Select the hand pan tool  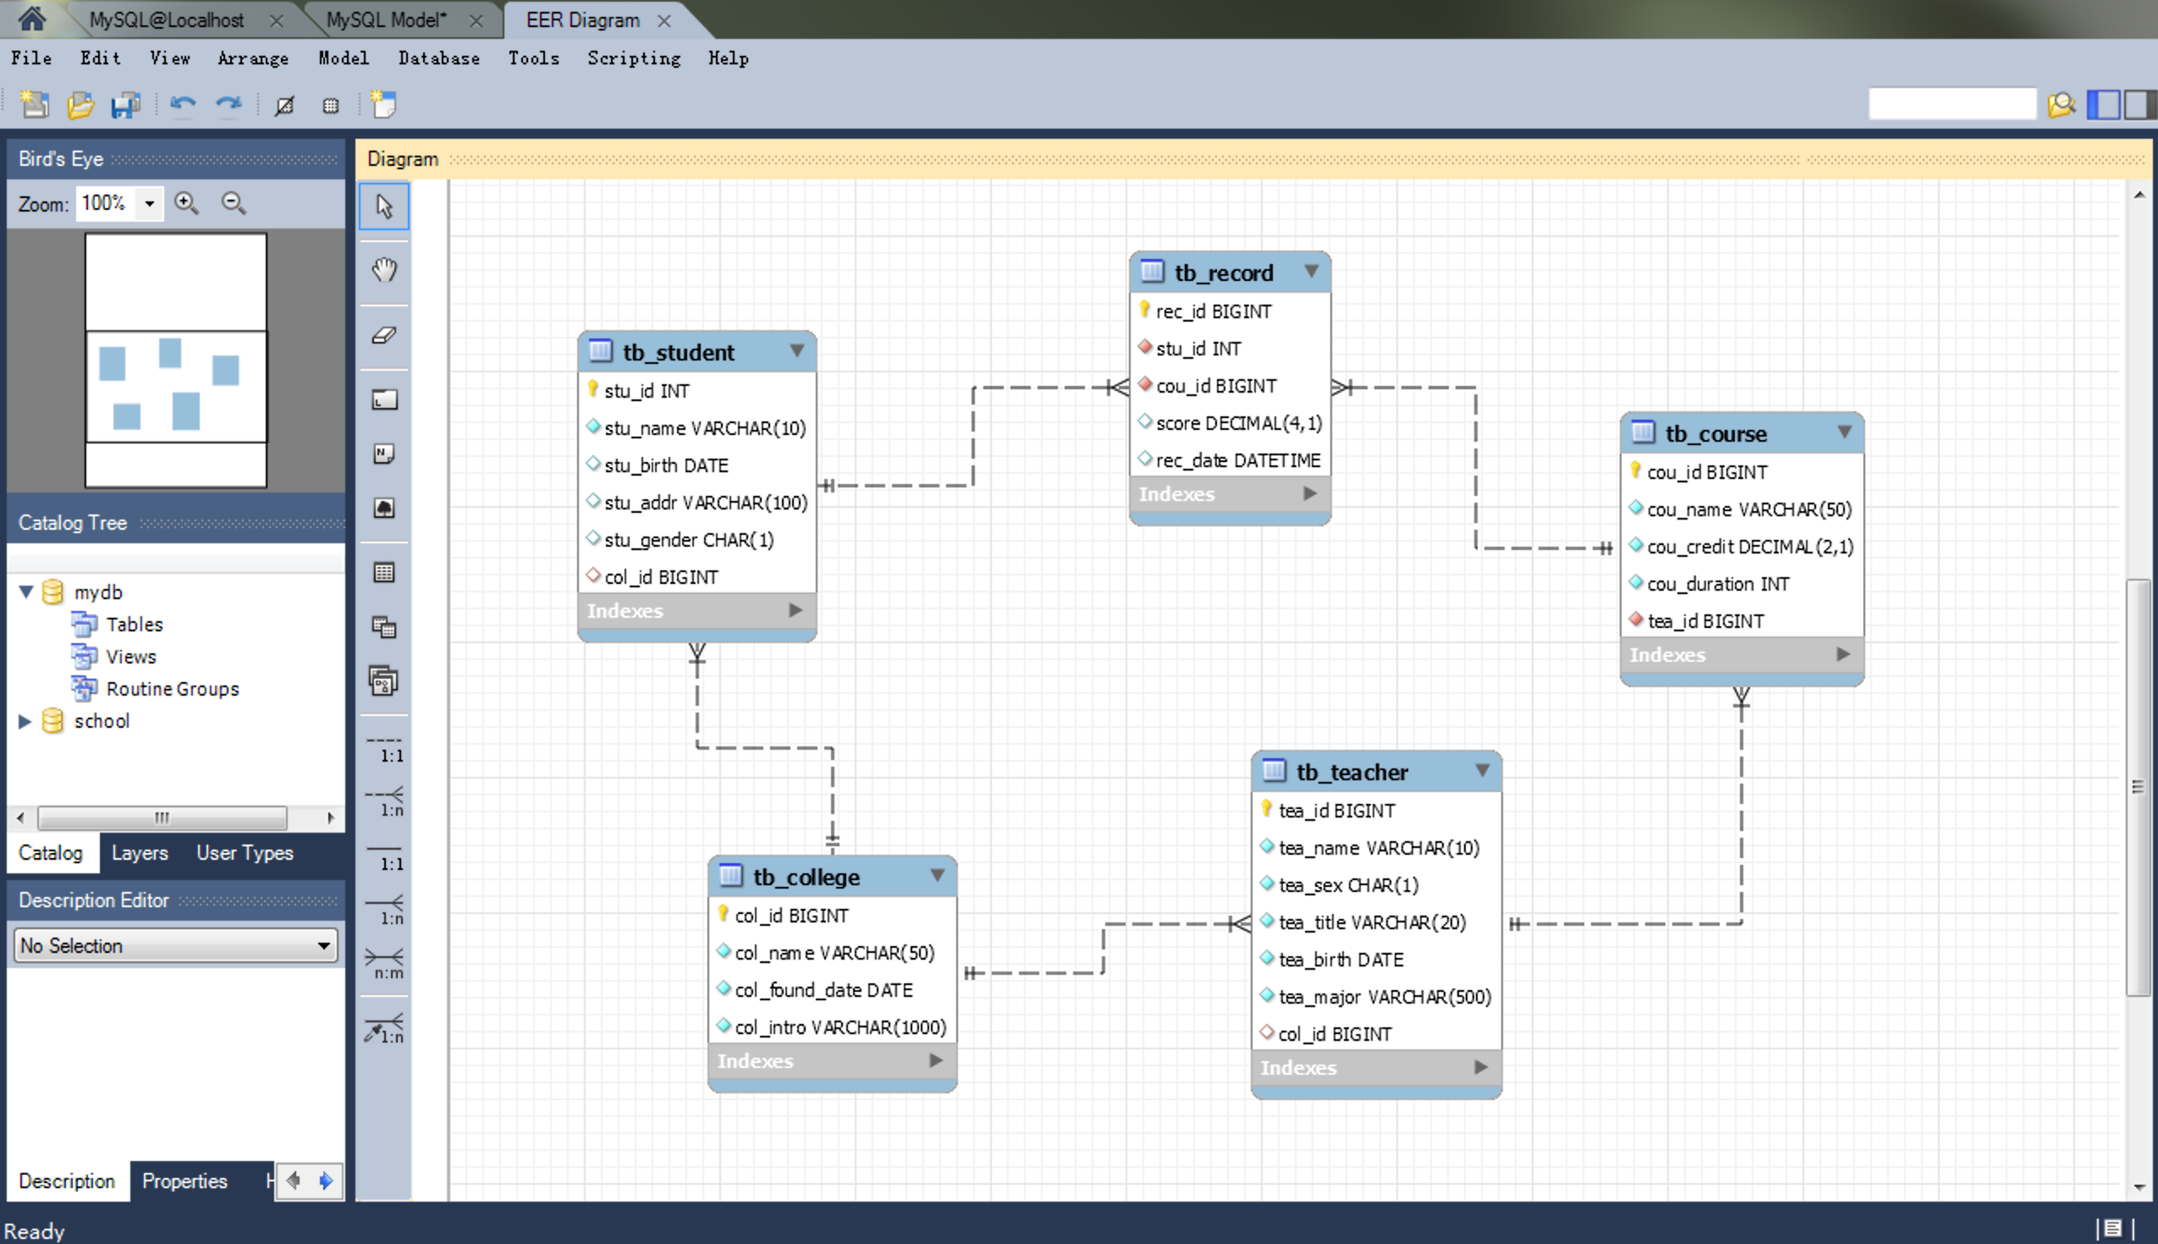tap(384, 270)
